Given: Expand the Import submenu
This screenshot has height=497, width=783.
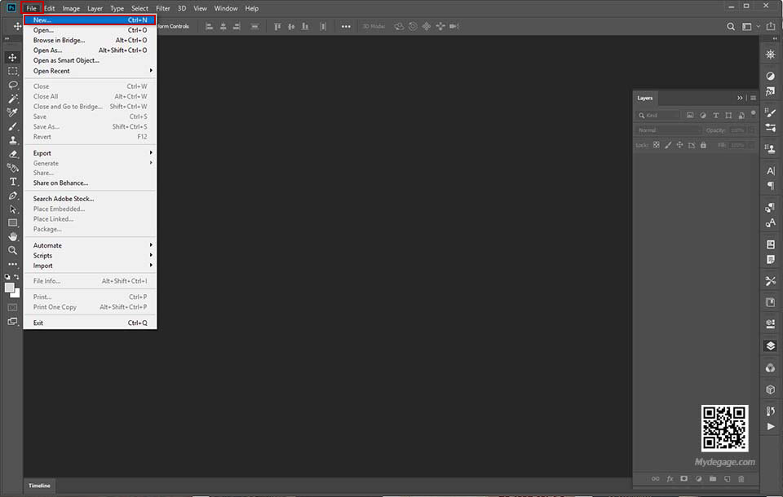Looking at the screenshot, I should coord(90,266).
